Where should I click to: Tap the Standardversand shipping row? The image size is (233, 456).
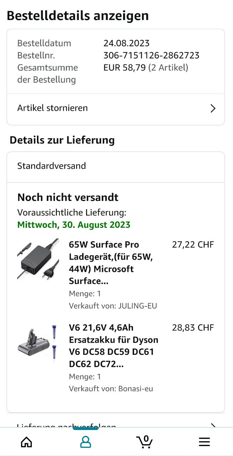(52, 166)
